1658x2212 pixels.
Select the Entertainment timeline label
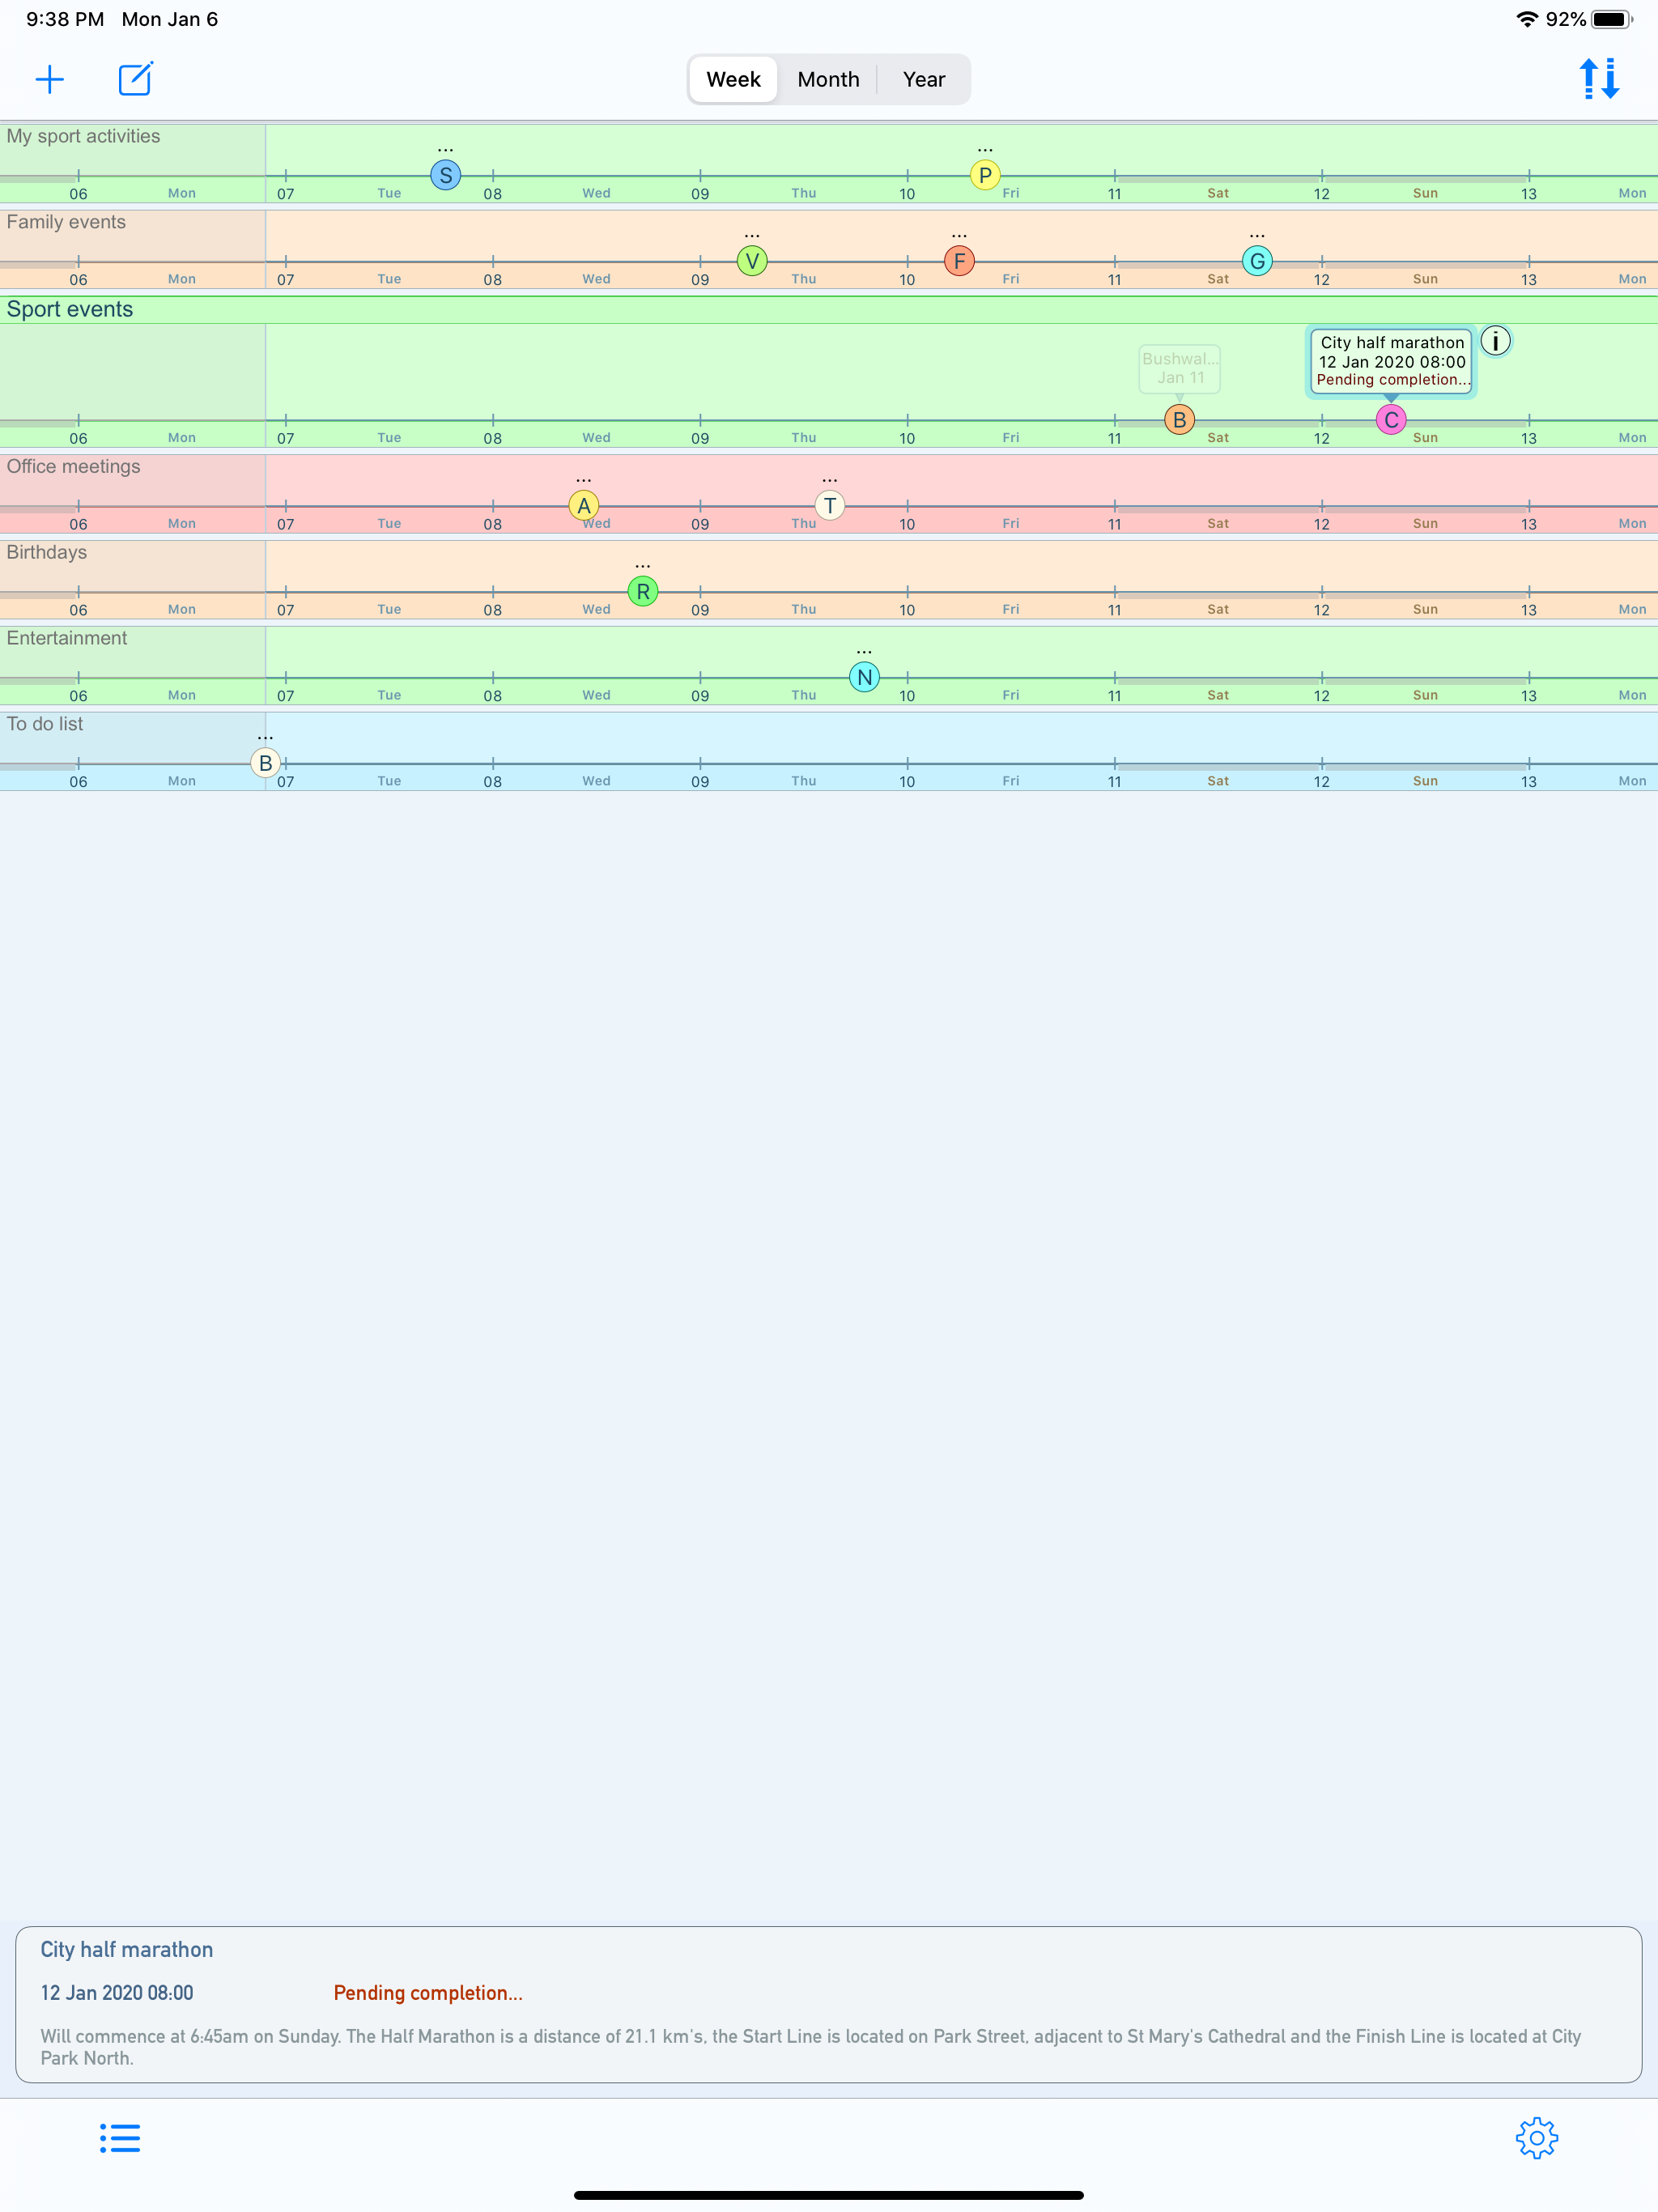click(x=66, y=638)
